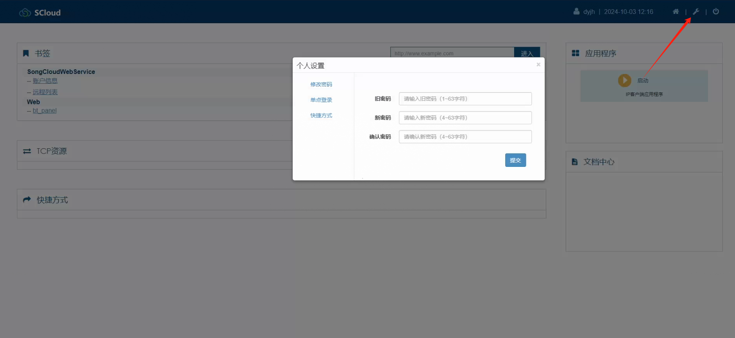Click the 个人设置 dialog title
Screen dimensions: 735x338
(x=311, y=66)
